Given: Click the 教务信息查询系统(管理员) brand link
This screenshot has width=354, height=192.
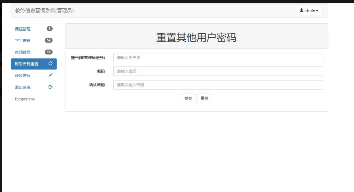Looking at the screenshot, I should point(45,10).
